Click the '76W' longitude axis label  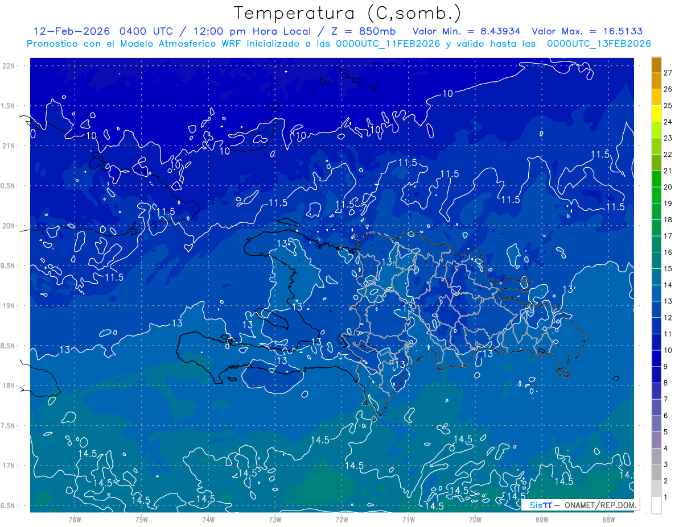pos(75,520)
